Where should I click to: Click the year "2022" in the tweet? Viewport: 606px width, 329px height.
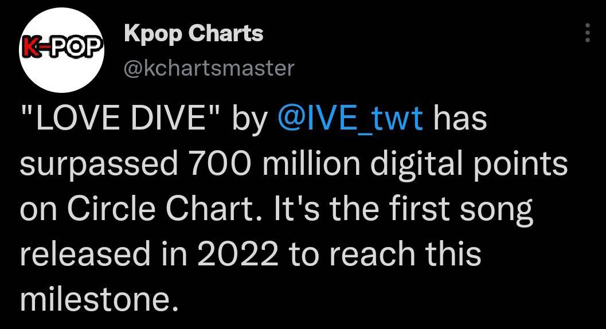238,254
